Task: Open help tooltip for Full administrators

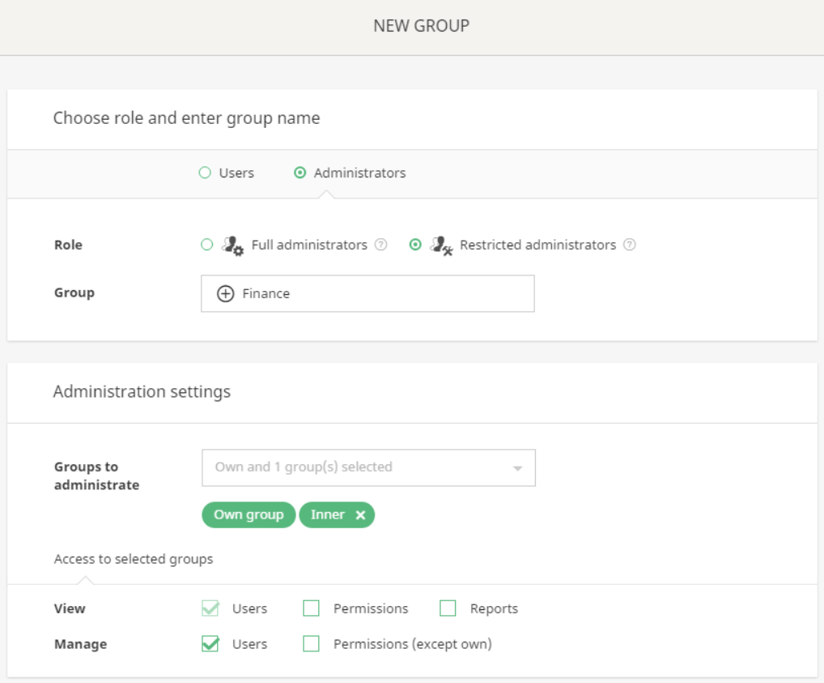Action: click(380, 245)
